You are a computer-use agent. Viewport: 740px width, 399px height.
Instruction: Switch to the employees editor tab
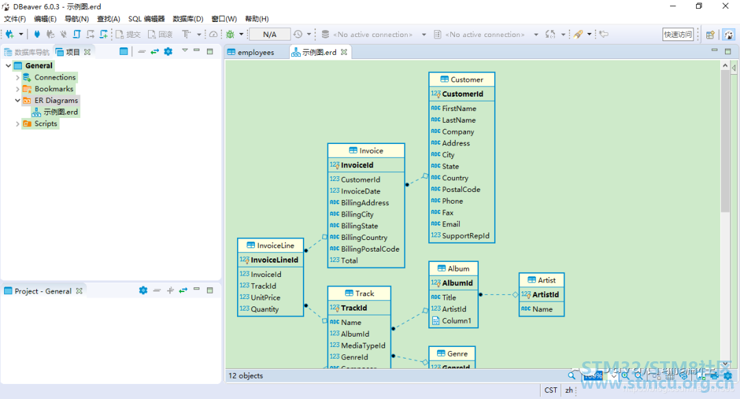pyautogui.click(x=256, y=52)
